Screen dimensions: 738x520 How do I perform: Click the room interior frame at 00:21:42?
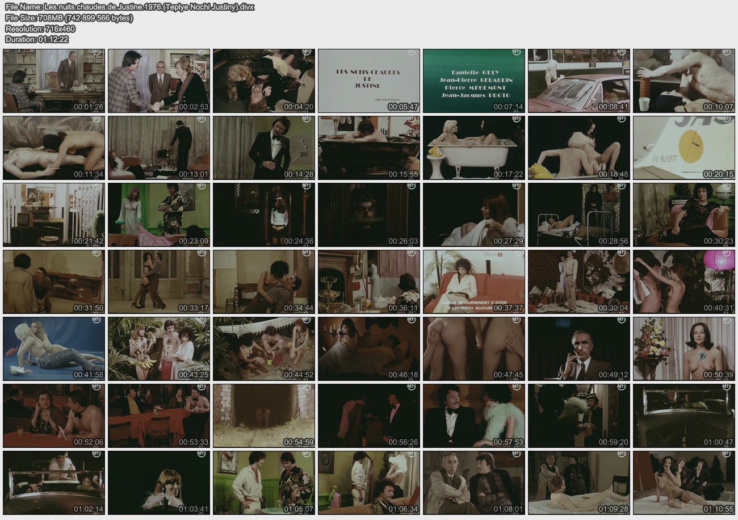tap(54, 215)
